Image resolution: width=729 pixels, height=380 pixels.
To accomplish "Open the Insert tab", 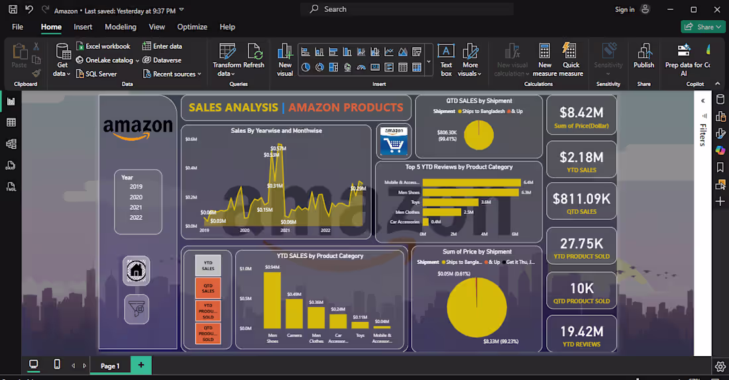I will click(x=83, y=27).
